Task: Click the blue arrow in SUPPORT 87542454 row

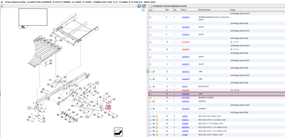Action: point(154,109)
